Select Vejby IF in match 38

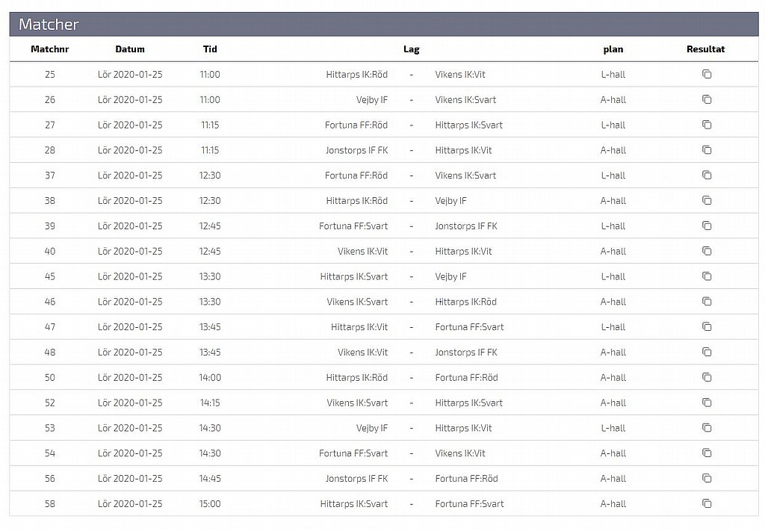[450, 201]
